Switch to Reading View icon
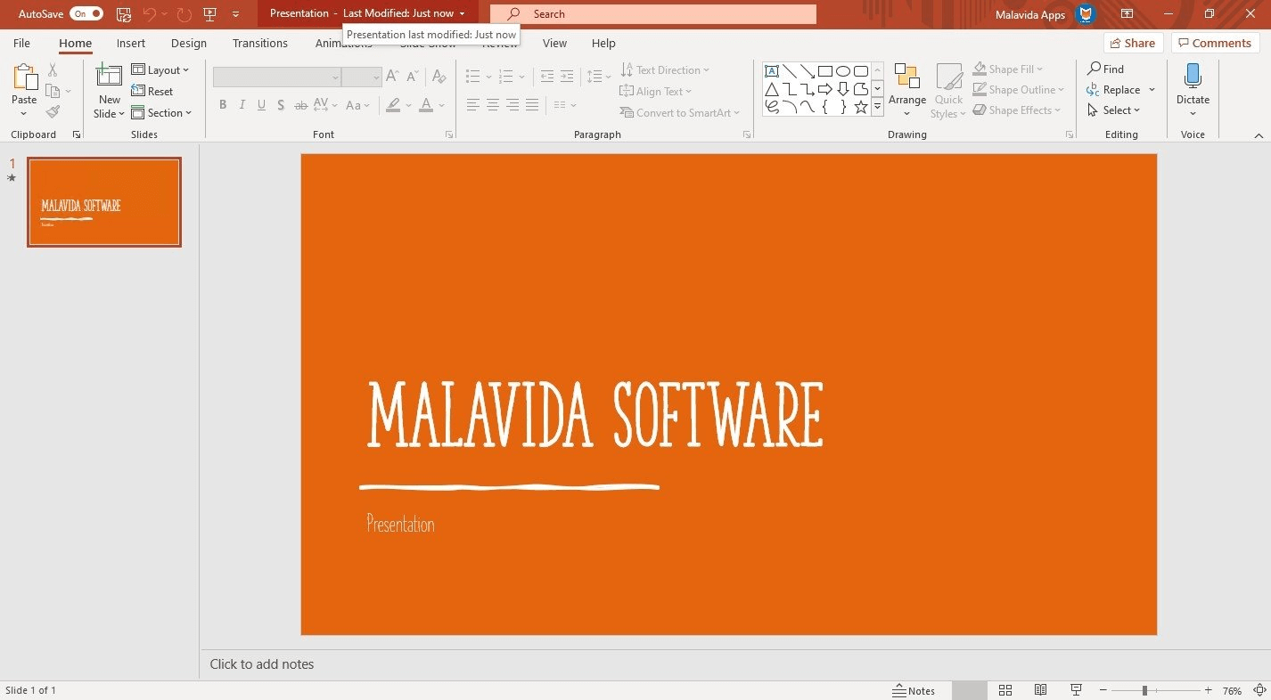This screenshot has height=700, width=1271. [x=1040, y=690]
